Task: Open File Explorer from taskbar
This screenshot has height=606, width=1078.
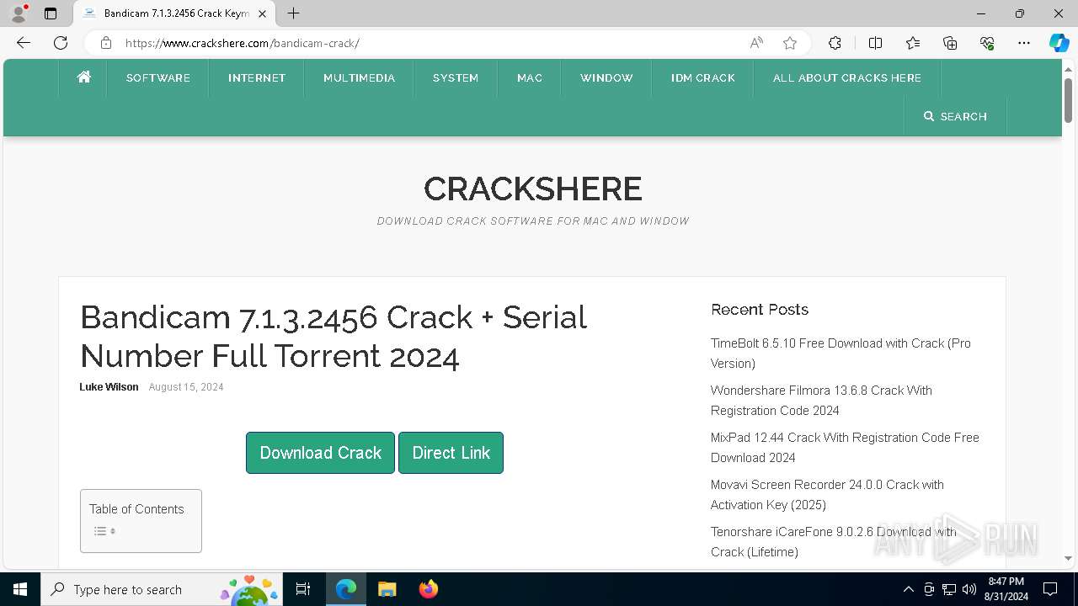Action: 387,589
